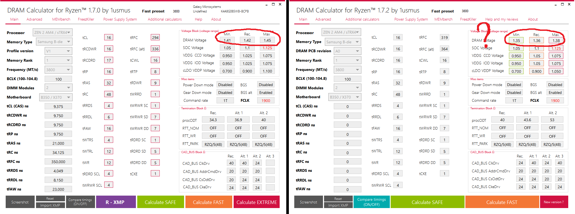Image resolution: width=575 pixels, height=214 pixels.
Task: Expand Frequency (MT/s) dropdown in 1.7.2 window
Action: point(348,70)
